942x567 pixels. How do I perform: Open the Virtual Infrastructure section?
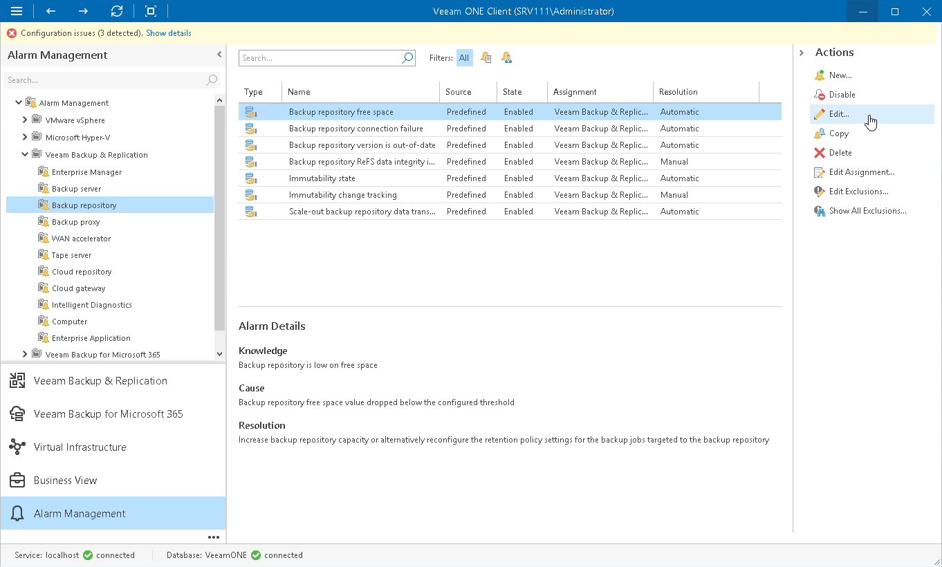(x=80, y=447)
